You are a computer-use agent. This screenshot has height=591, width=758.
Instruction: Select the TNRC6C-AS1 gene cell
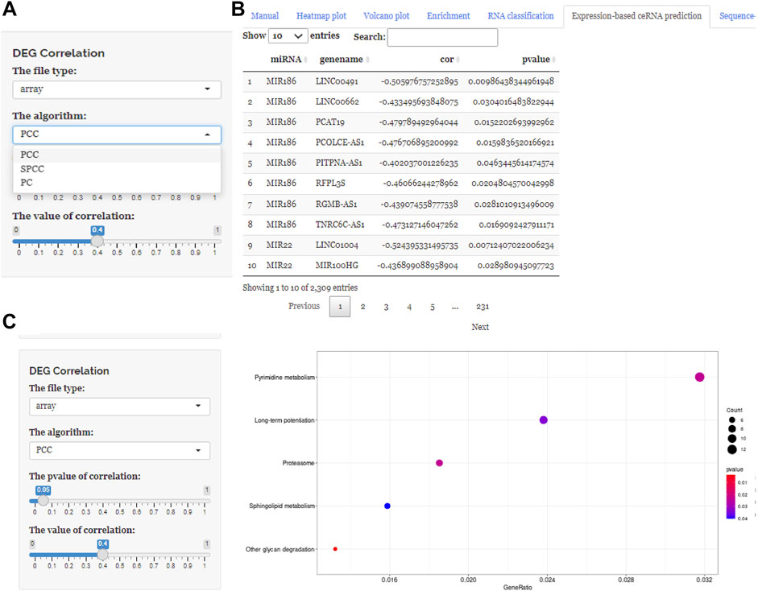tap(340, 225)
